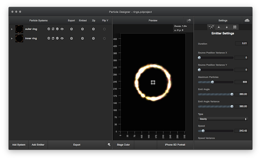Click the Speed value field 243.42
Screen dimensions: 261x160
(242, 131)
